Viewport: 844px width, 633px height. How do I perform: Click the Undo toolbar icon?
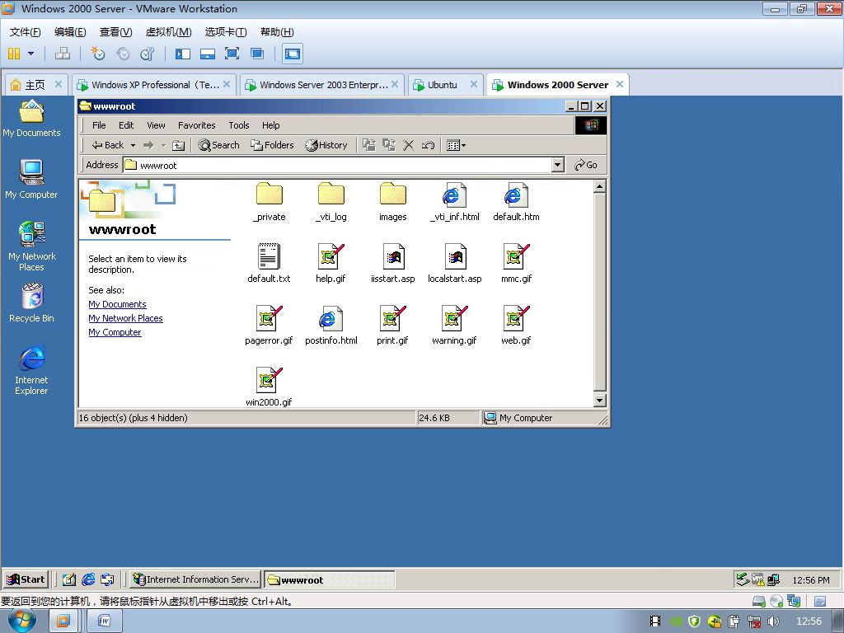428,145
